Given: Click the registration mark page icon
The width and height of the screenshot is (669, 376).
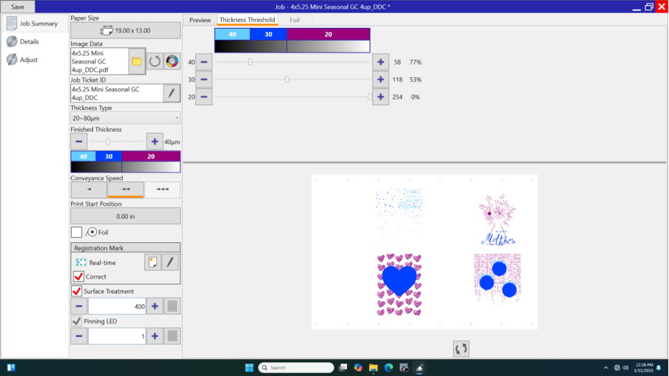Looking at the screenshot, I should tap(152, 262).
